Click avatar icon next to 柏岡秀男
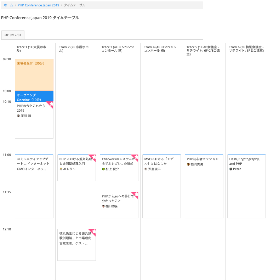The width and height of the screenshot is (268, 280). (x=188, y=164)
